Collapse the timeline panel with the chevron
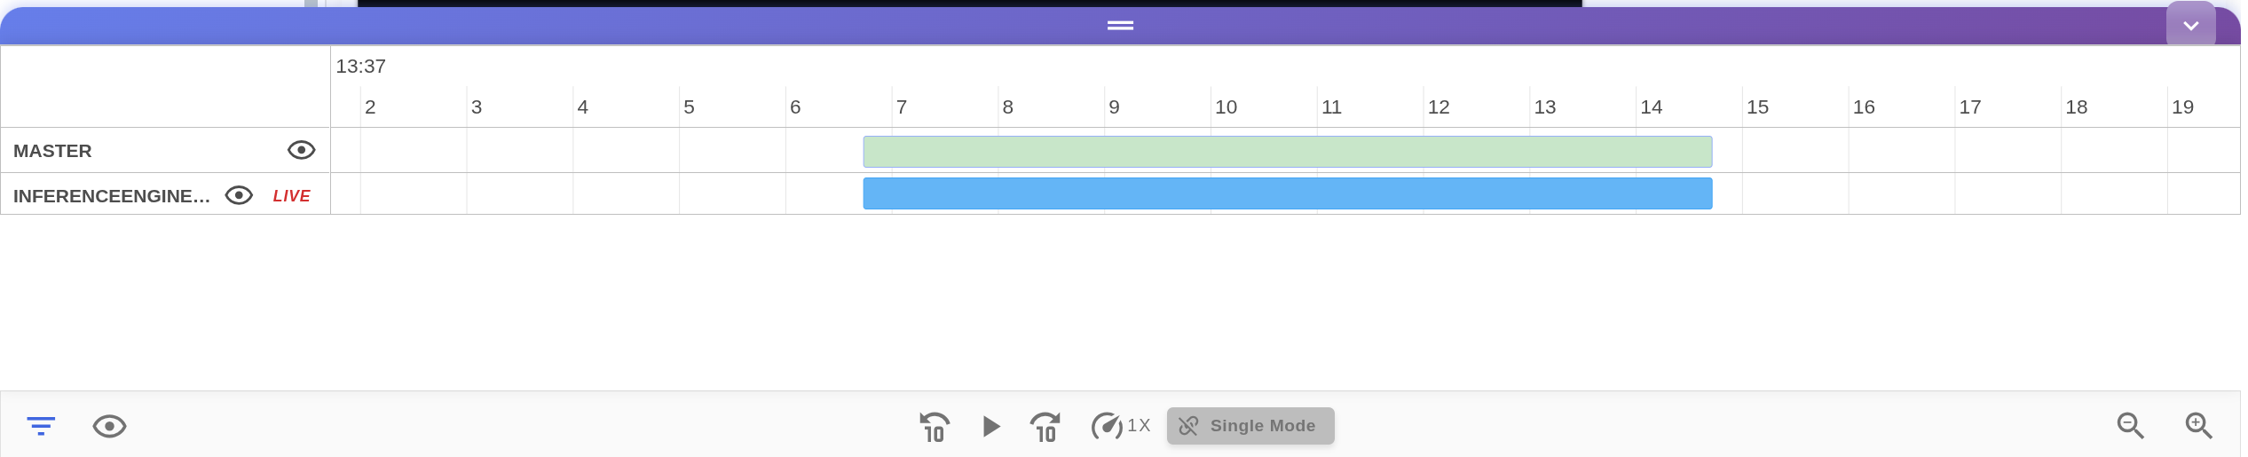Viewport: 2248px width, 457px height. [2190, 26]
